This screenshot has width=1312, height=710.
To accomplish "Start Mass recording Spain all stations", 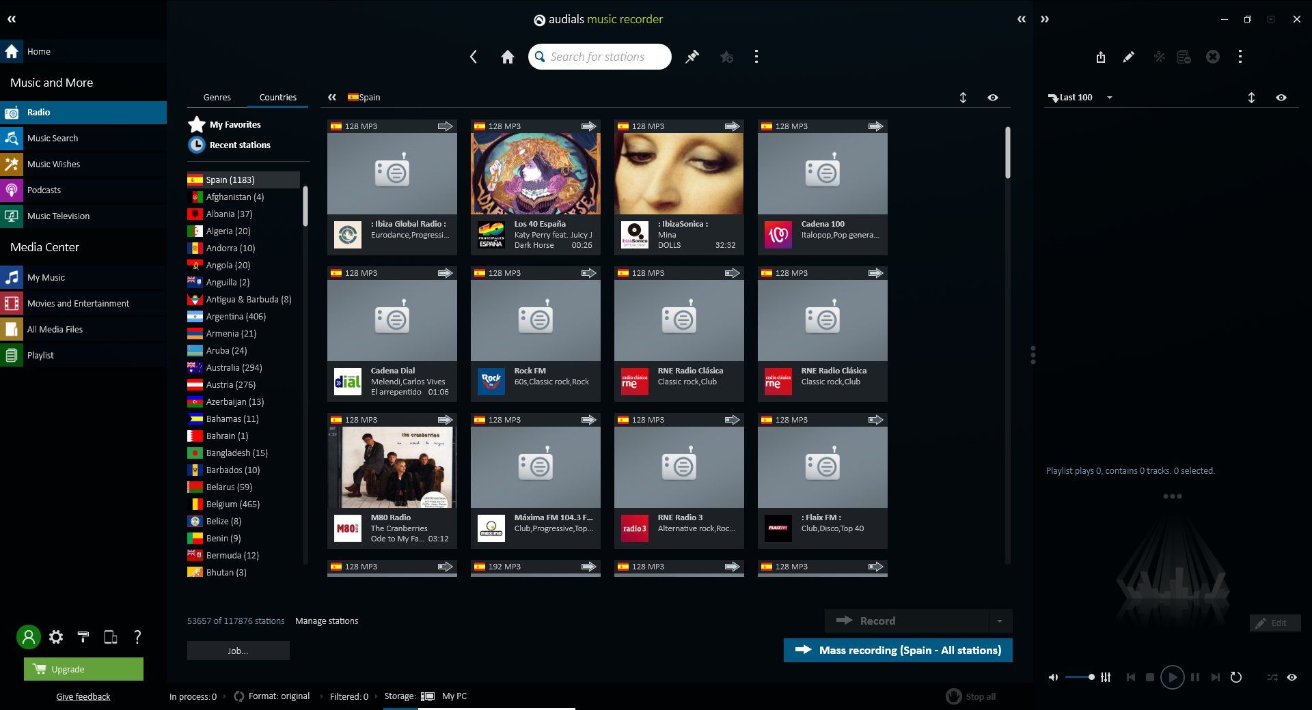I will point(898,650).
